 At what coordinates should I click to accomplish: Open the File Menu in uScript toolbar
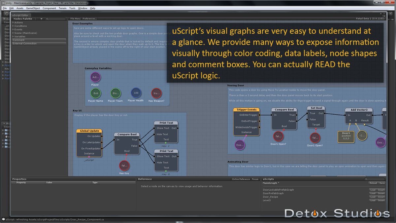pyautogui.click(x=75, y=19)
